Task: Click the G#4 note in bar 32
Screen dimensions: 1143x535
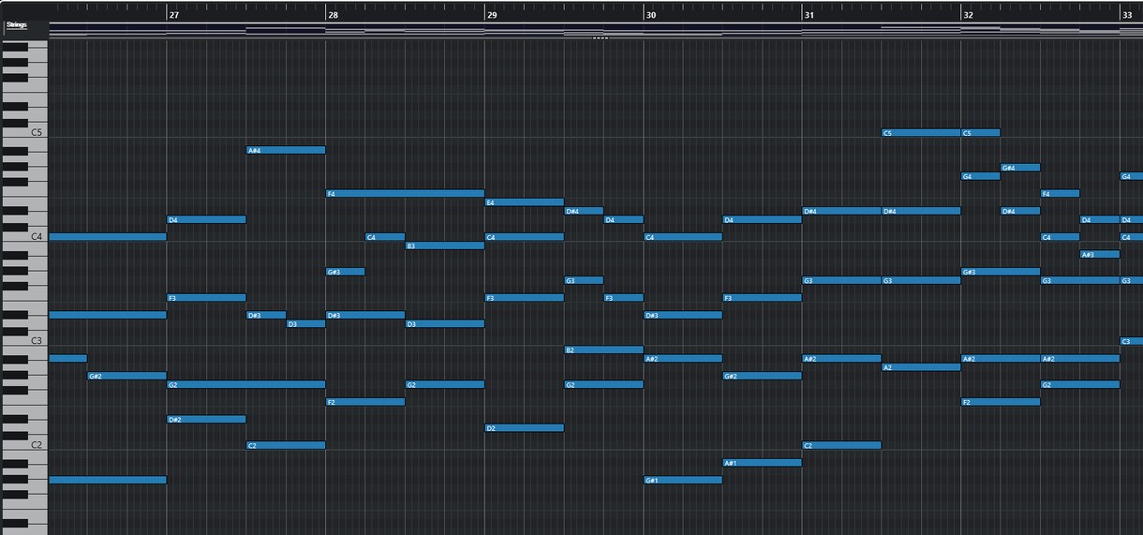Action: pyautogui.click(x=1020, y=168)
